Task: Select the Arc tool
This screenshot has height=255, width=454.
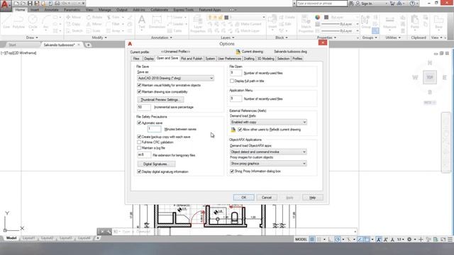Action: coord(45,22)
